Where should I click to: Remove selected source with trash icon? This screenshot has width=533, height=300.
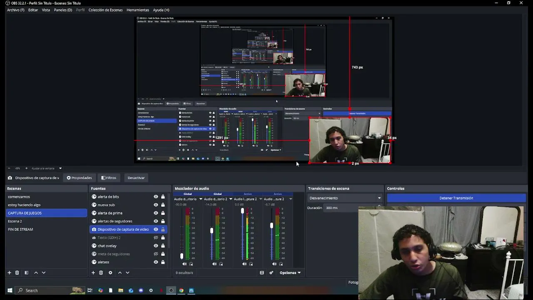point(101,272)
